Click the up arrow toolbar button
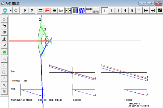Screen dimensions: 163x108 [139, 11]
